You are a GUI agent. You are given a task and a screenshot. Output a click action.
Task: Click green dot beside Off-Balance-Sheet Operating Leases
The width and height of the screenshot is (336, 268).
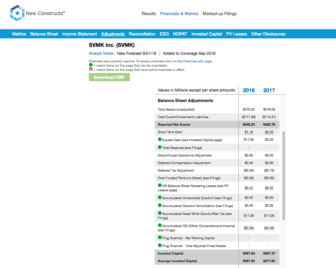pos(160,185)
